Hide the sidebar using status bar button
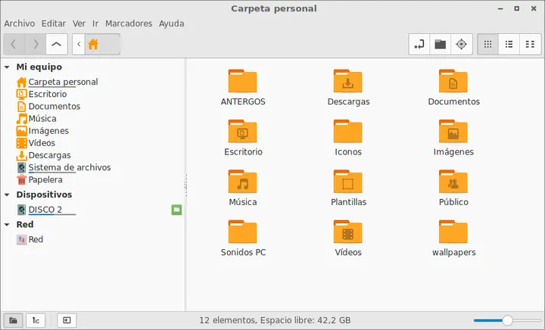 (67, 320)
